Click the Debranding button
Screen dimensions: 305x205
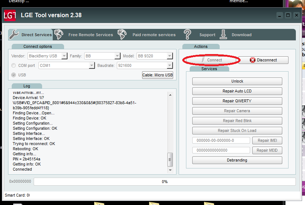coord(237,160)
